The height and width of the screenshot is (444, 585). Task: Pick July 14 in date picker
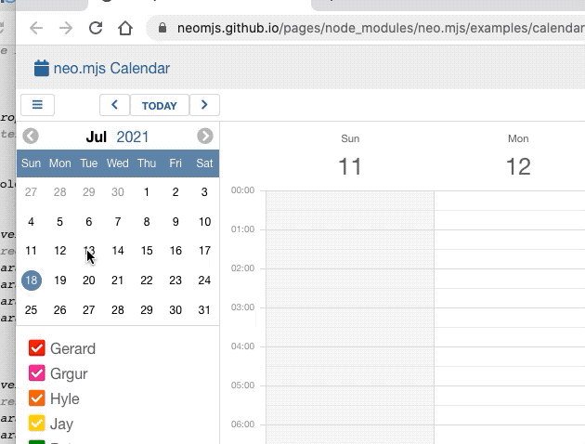[118, 251]
